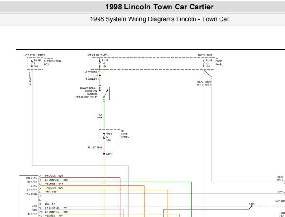285x217 pixels.
Task: Click the S253 splice dot
Action: tap(100, 75)
